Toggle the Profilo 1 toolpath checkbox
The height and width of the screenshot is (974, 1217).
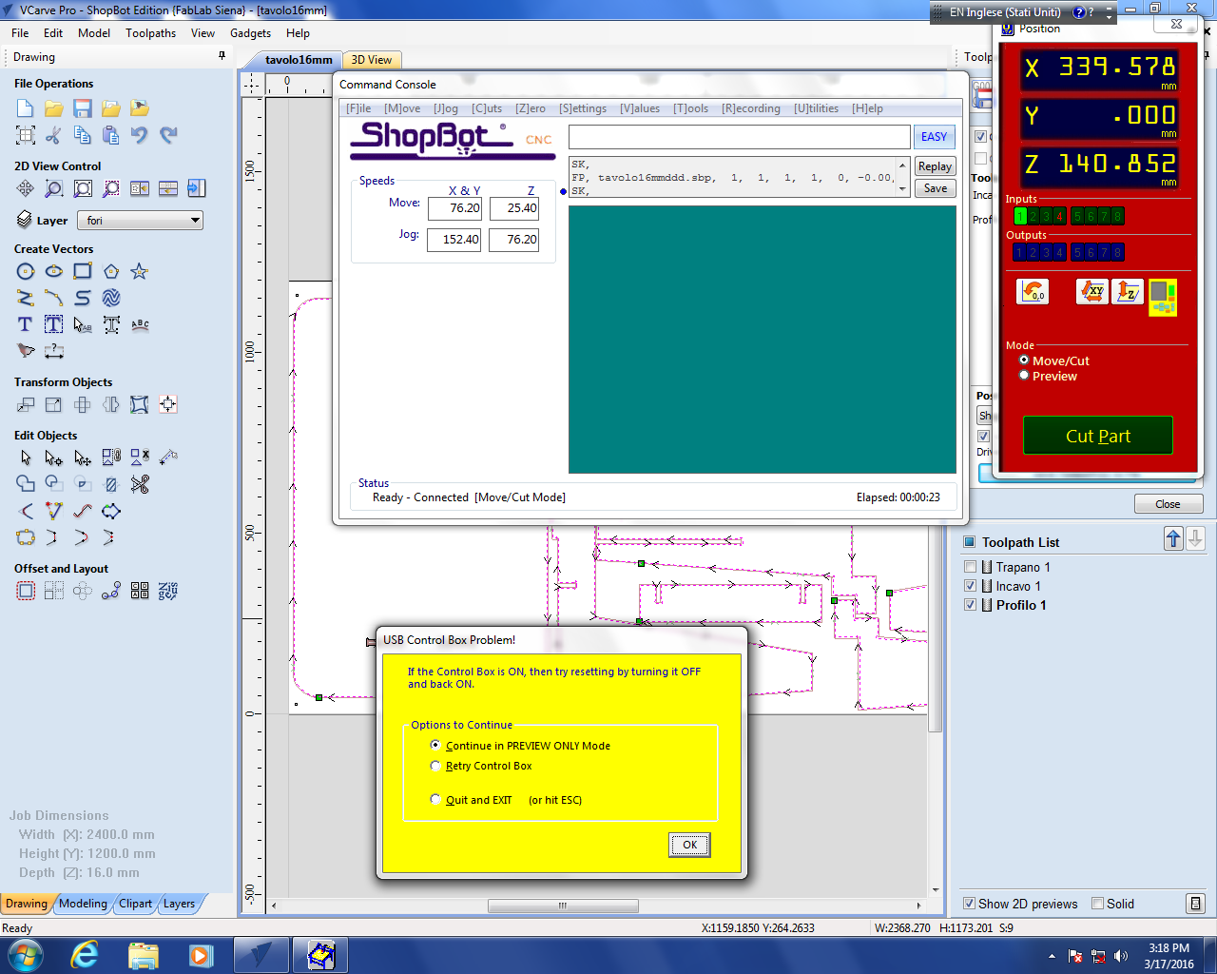coord(970,605)
